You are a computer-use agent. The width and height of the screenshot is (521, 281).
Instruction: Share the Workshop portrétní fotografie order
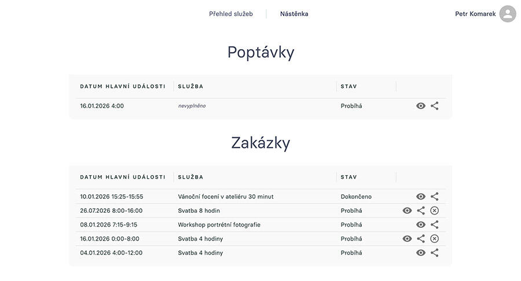435,225
